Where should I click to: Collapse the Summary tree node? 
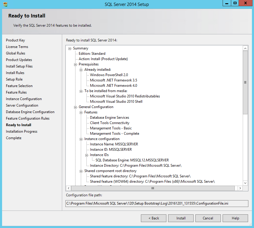70,49
